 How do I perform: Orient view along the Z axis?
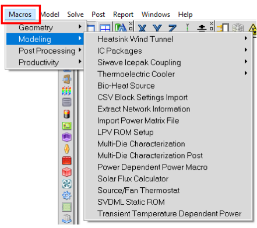point(172,29)
